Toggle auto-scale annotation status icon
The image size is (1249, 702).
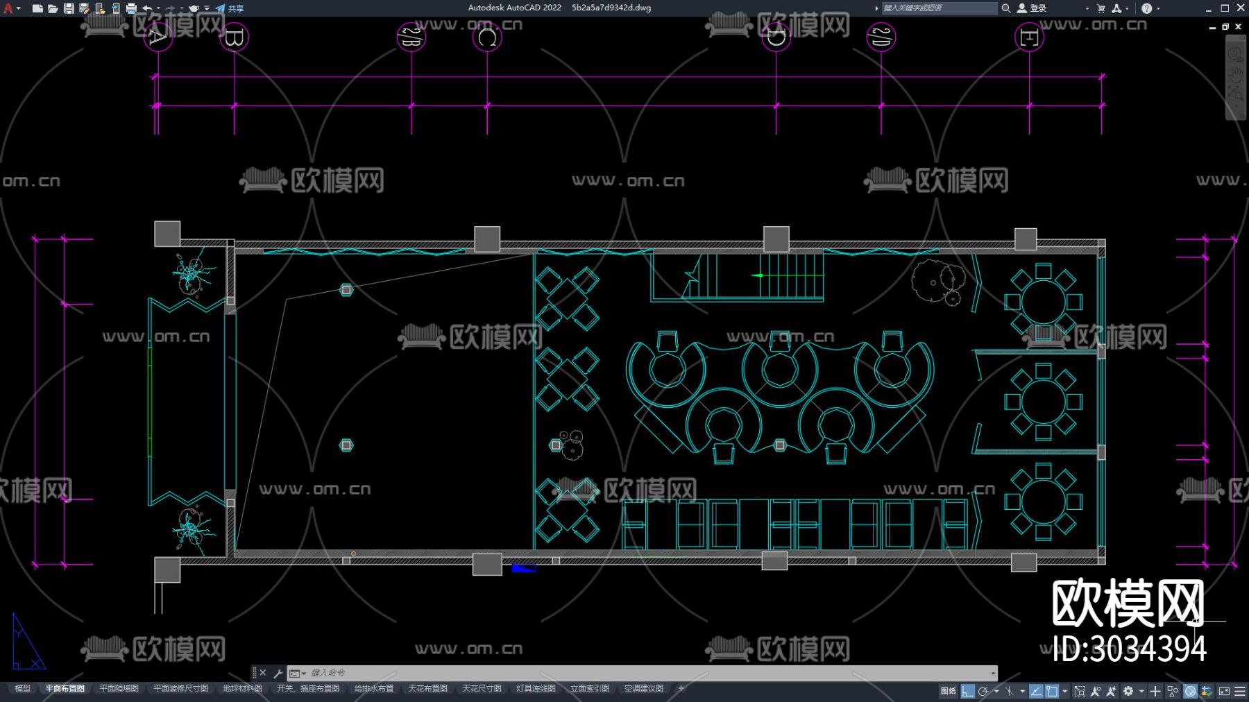point(1112,691)
